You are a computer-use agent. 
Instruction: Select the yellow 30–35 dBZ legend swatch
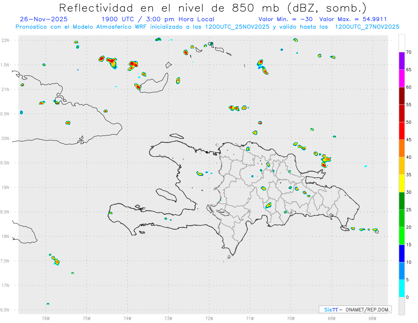[402, 183]
